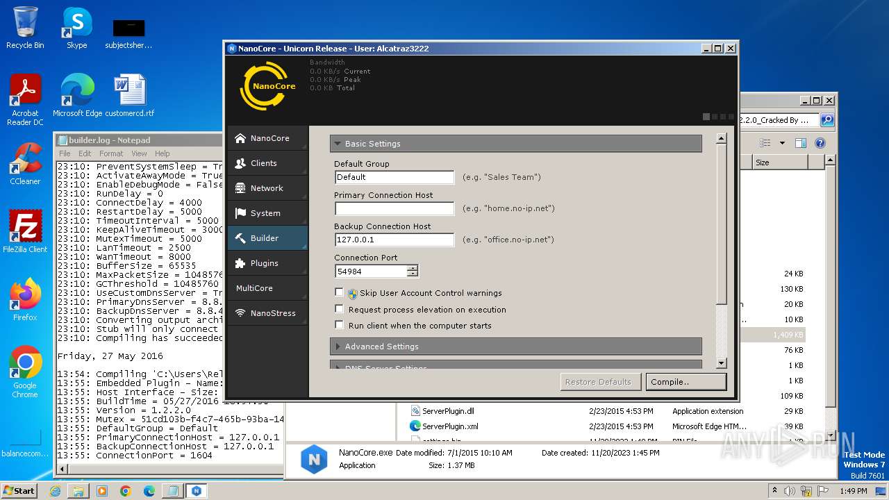Click the search button in Explorer window
The width and height of the screenshot is (889, 500).
click(827, 120)
